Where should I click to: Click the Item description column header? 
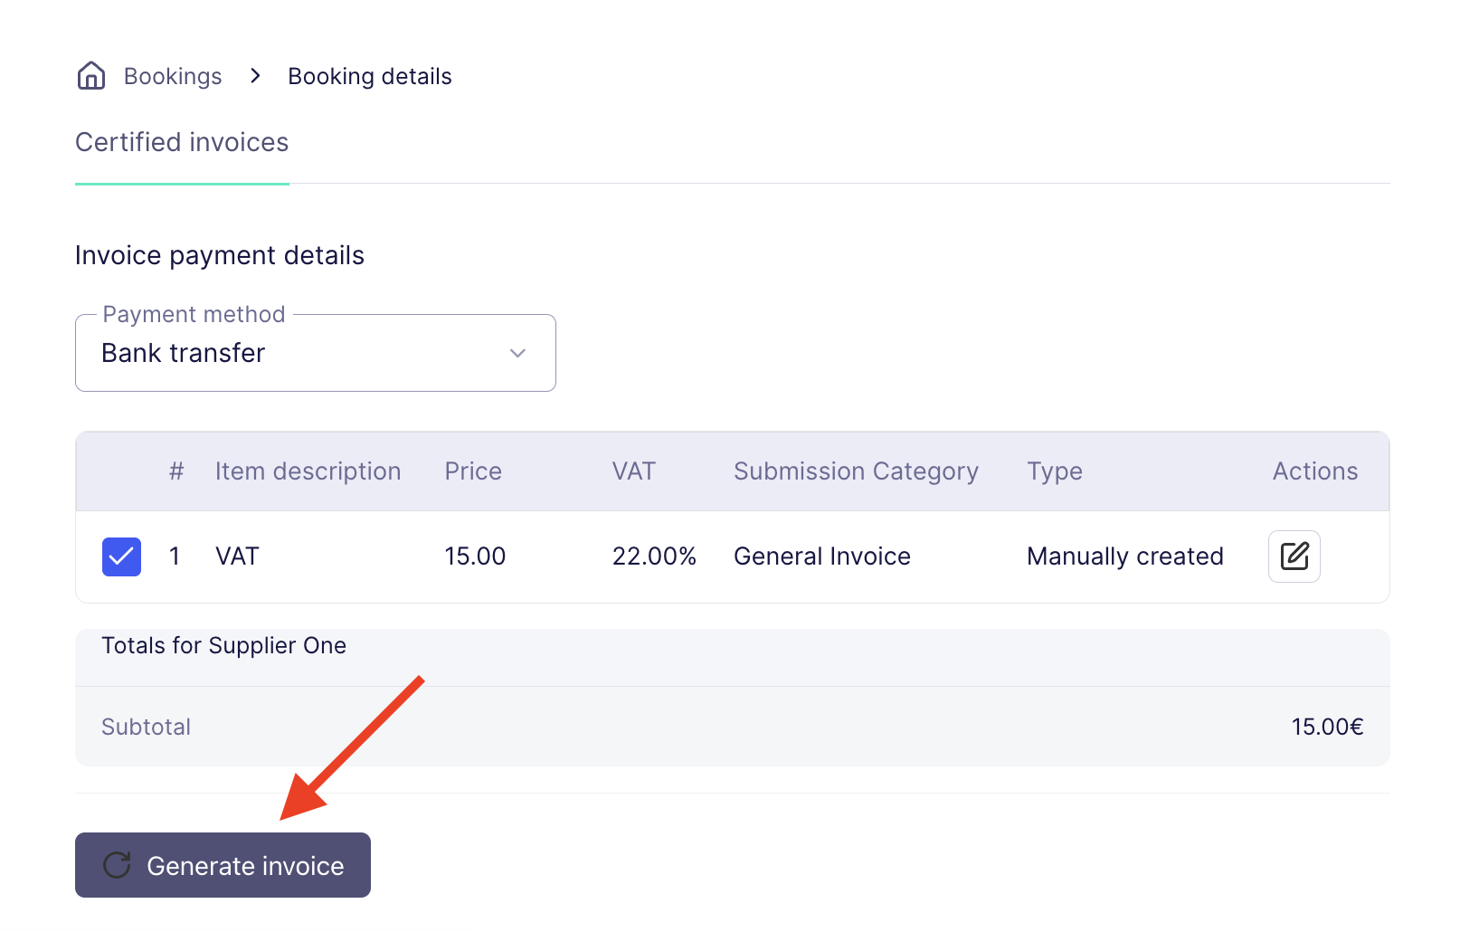point(308,471)
